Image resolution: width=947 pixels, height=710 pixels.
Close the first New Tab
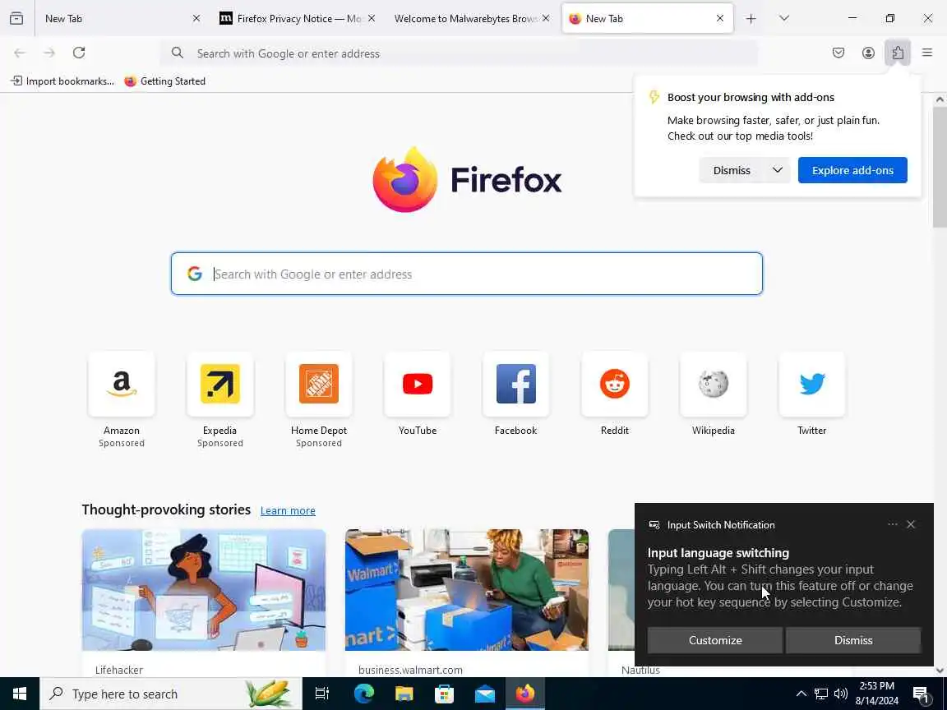(196, 19)
